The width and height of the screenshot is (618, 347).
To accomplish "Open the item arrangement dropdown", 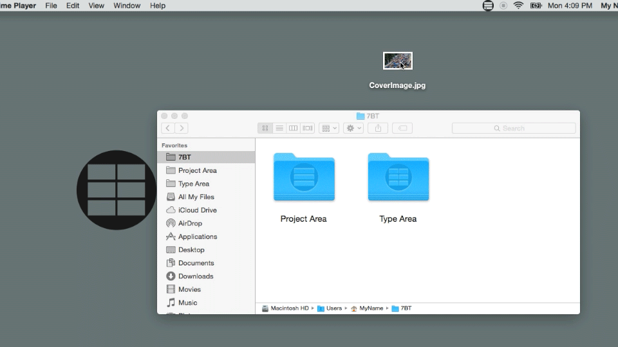I will (329, 129).
